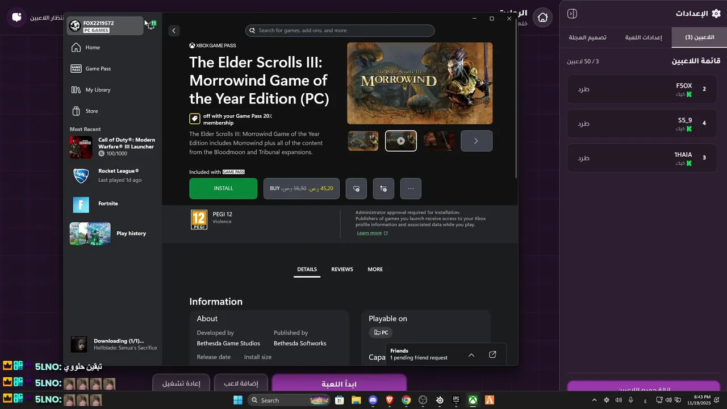The width and height of the screenshot is (727, 409).
Task: Open SteelSeries app from taskbar
Action: tap(440, 400)
